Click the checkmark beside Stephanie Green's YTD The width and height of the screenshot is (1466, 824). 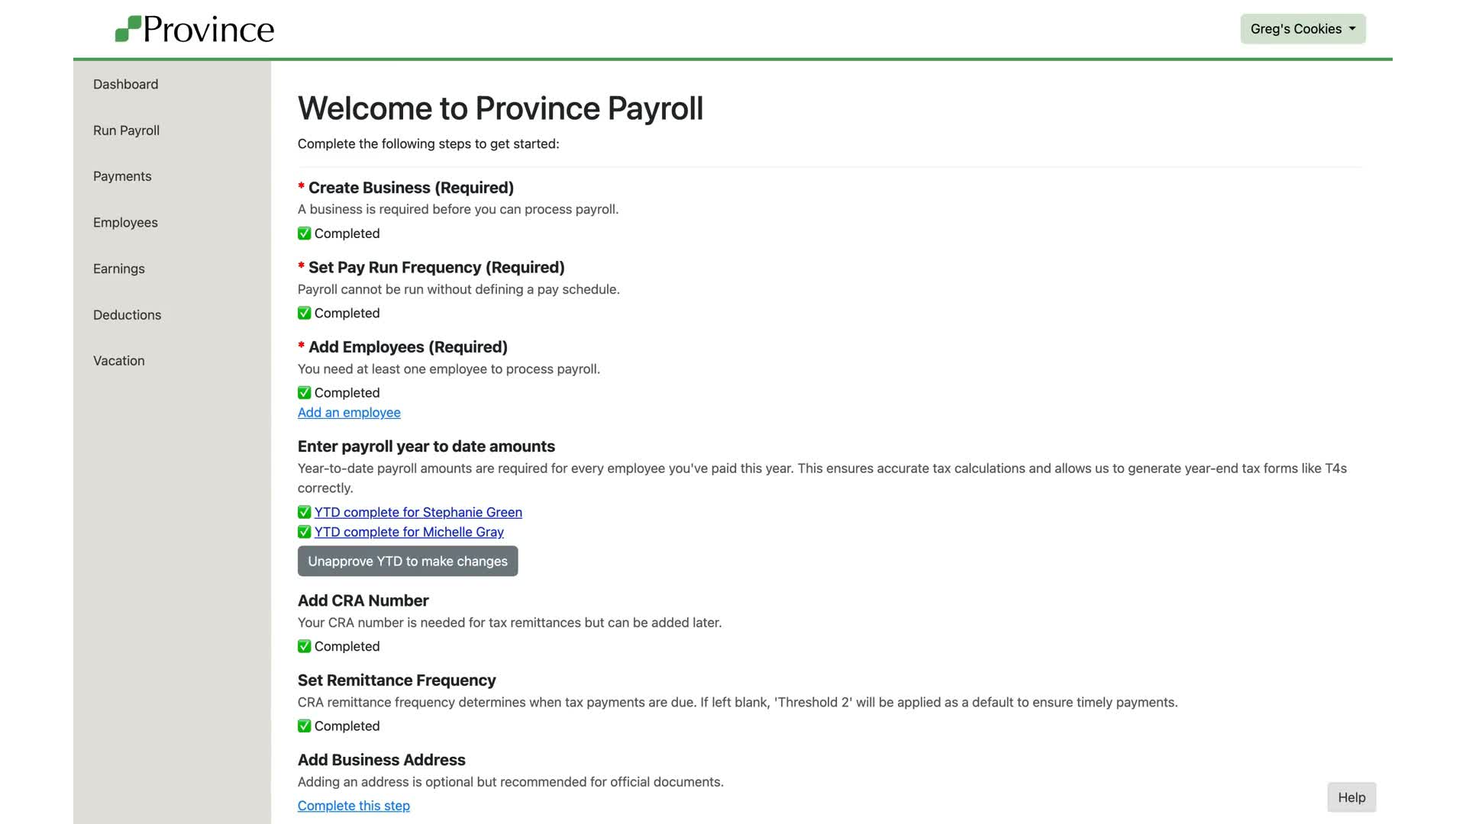(304, 512)
